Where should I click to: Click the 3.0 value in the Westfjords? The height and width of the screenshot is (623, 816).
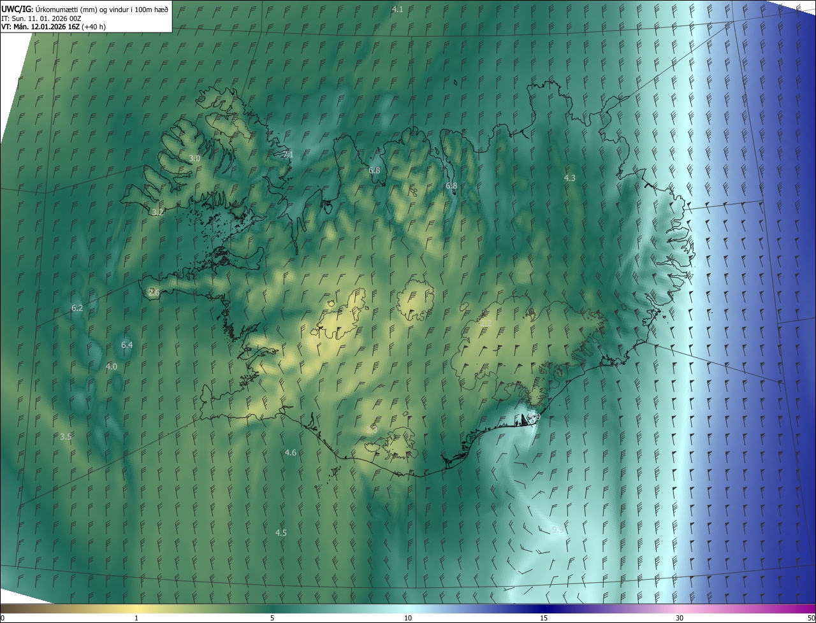tap(194, 158)
